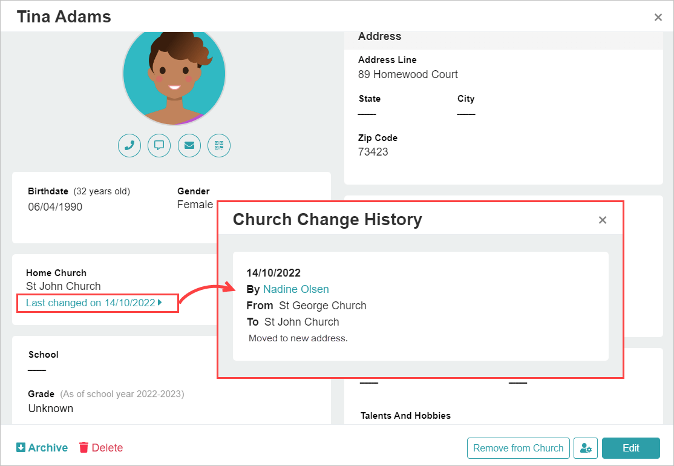Open the QR code icon
Screen dimensions: 674x466
coord(219,146)
